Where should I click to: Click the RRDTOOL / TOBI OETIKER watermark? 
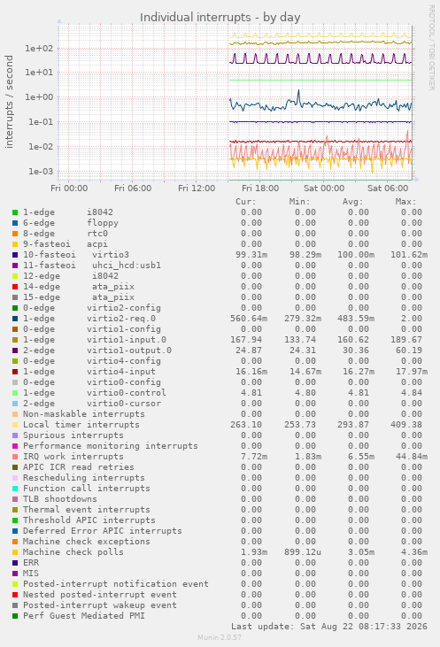[431, 48]
